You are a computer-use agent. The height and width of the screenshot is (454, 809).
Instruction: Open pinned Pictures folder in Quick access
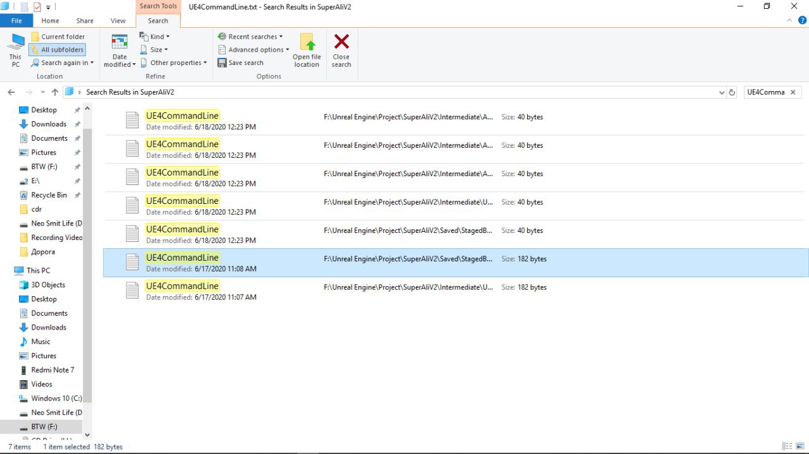[x=44, y=153]
